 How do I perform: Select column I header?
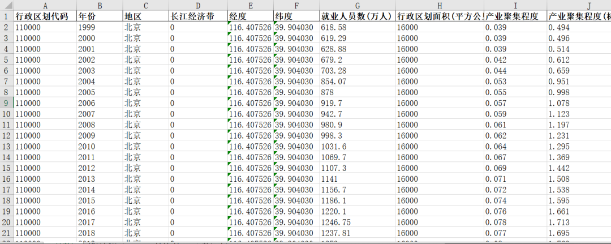pos(515,6)
